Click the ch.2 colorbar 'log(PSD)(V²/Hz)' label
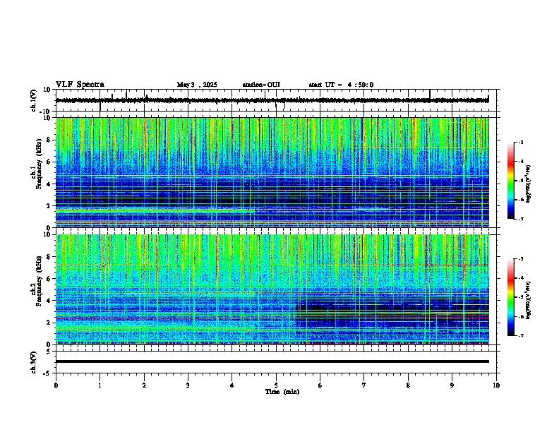 528,300
